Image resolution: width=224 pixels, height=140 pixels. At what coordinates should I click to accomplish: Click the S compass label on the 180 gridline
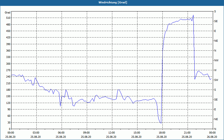pos(215,90)
